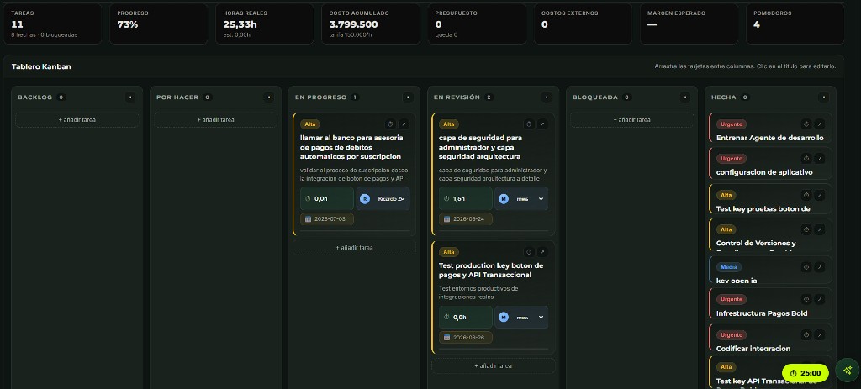861x389 pixels.
Task: Click title 'Entrenar Agente de desarrollo'
Action: [770, 138]
